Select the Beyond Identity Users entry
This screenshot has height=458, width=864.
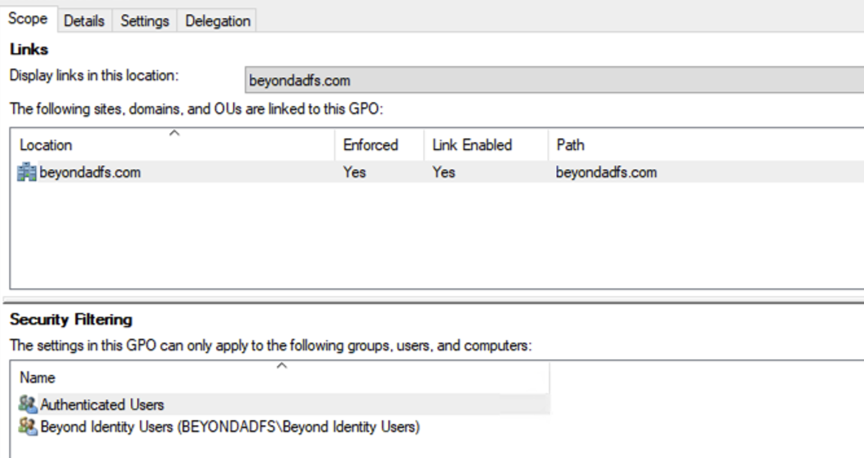pyautogui.click(x=230, y=427)
